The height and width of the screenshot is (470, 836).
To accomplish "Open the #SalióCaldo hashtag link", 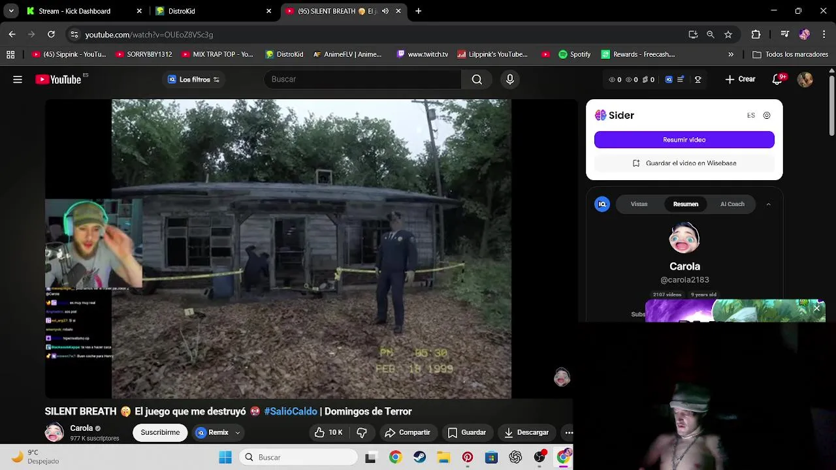I will [291, 411].
